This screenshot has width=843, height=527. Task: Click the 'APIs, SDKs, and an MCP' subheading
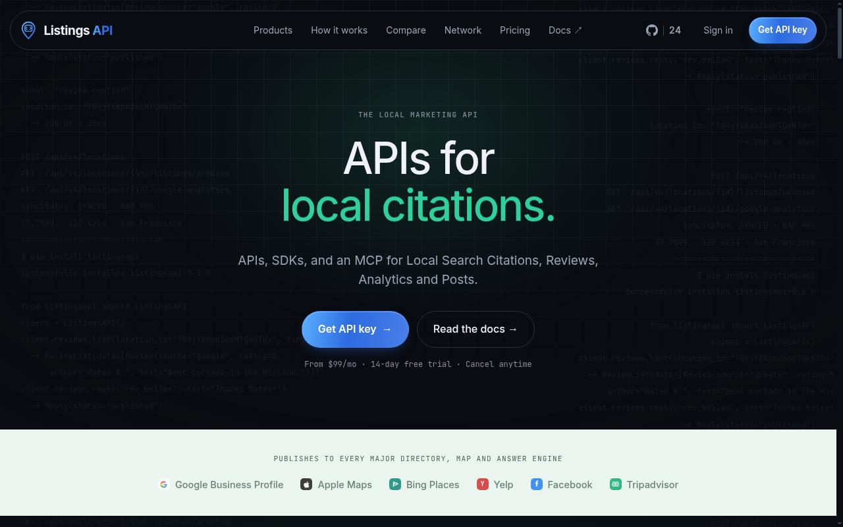click(418, 270)
